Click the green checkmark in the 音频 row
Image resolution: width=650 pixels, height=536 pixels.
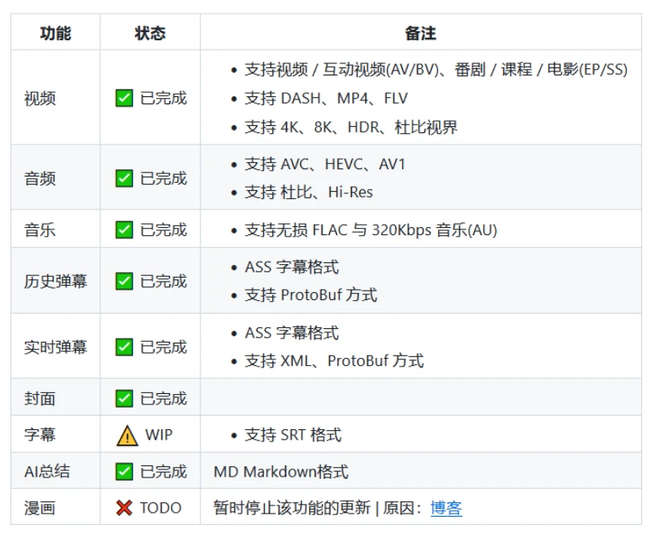pyautogui.click(x=124, y=178)
